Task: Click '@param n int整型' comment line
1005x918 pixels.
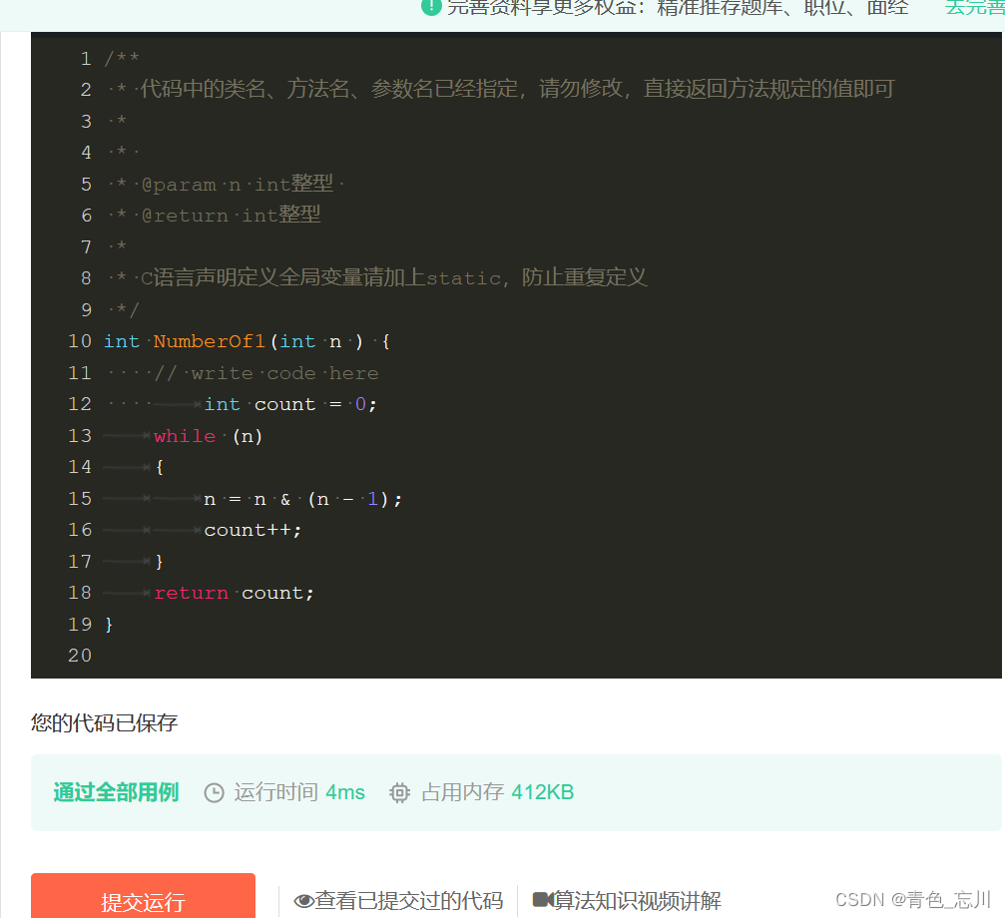Action: click(x=238, y=184)
